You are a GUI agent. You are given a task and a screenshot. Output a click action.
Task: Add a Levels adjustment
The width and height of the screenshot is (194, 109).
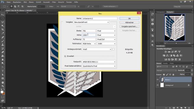(169, 52)
